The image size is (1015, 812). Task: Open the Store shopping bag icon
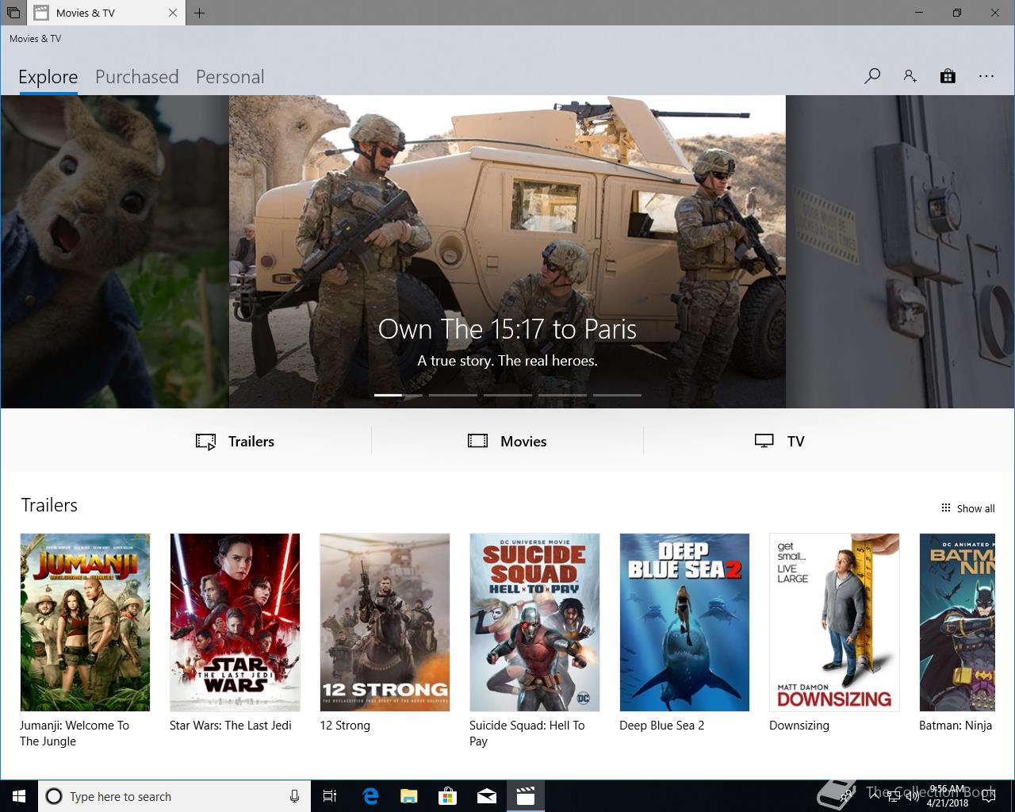[948, 76]
